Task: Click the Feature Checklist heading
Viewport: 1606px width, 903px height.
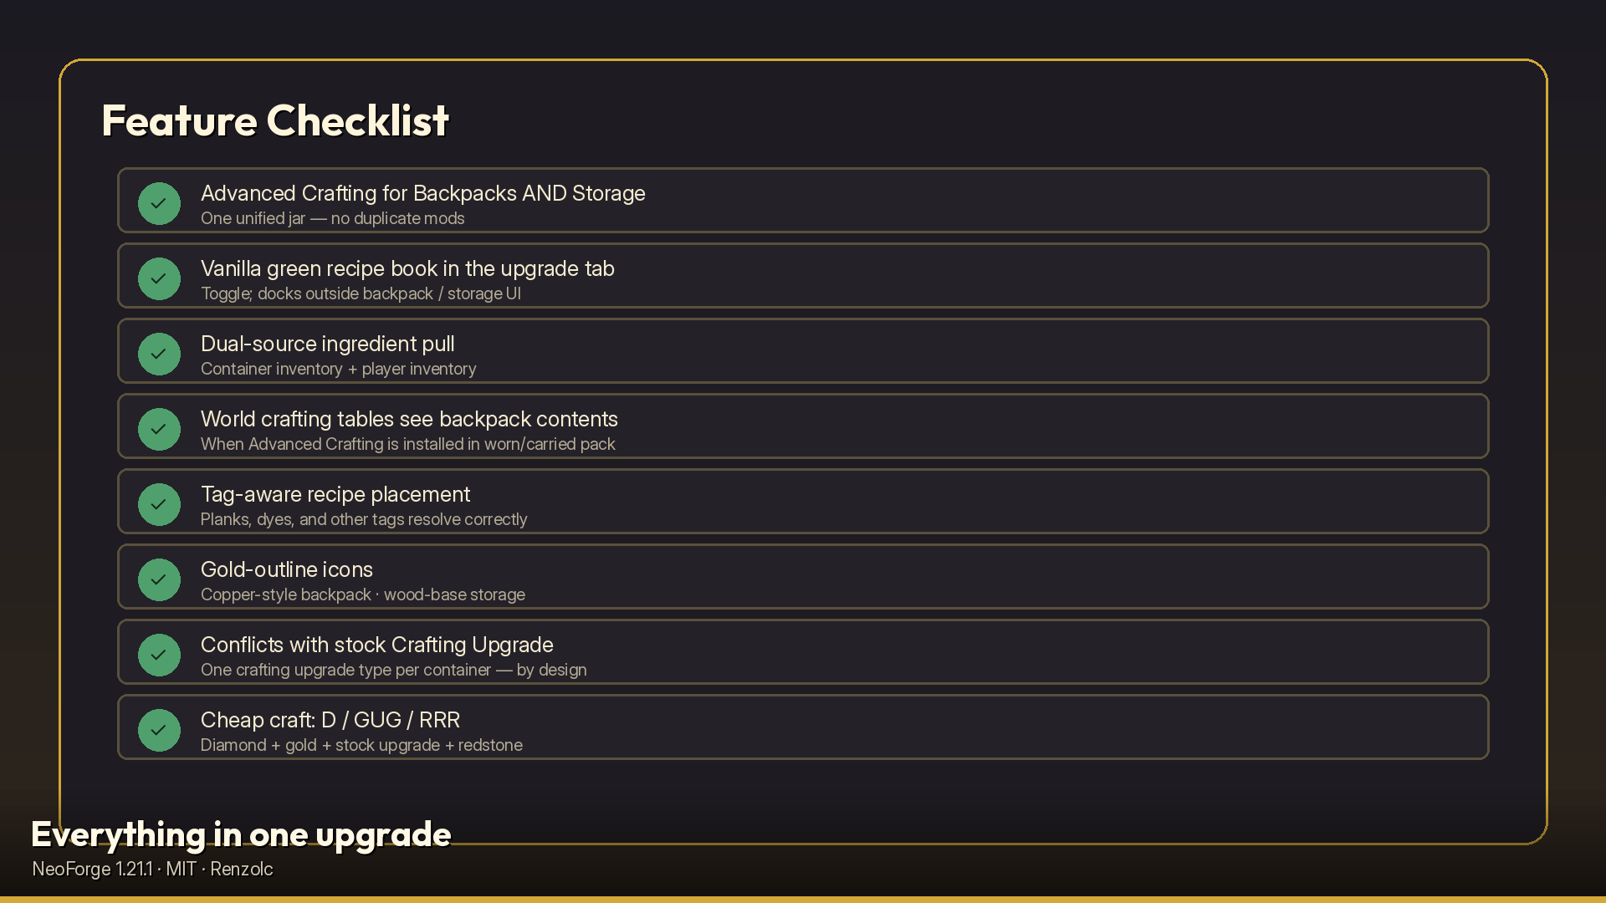Action: pyautogui.click(x=275, y=120)
